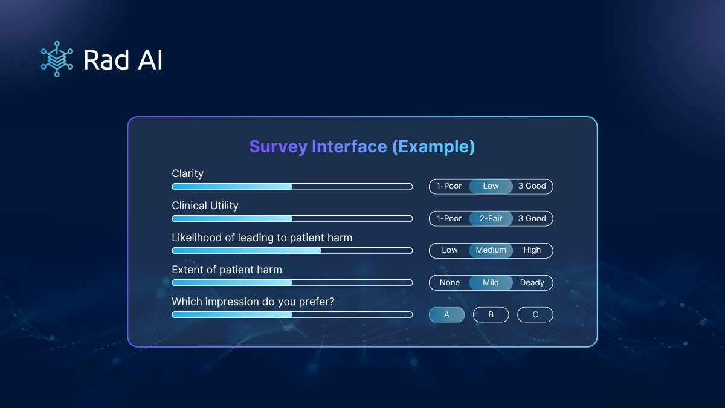Image resolution: width=725 pixels, height=408 pixels.
Task: Select Medium likelihood of patient harm
Action: 491,250
